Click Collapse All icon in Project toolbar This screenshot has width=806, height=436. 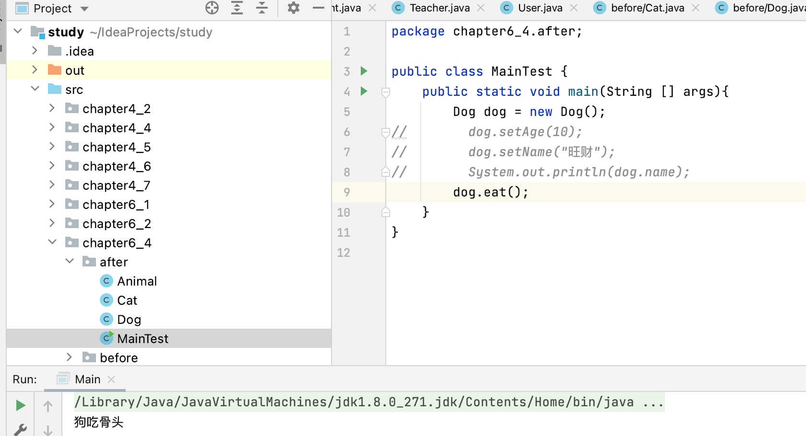(262, 8)
